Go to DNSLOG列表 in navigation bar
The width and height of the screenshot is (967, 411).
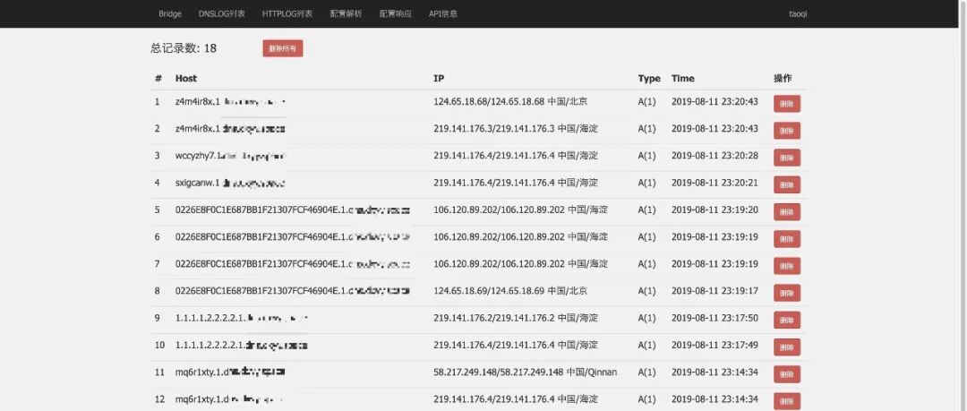[221, 13]
